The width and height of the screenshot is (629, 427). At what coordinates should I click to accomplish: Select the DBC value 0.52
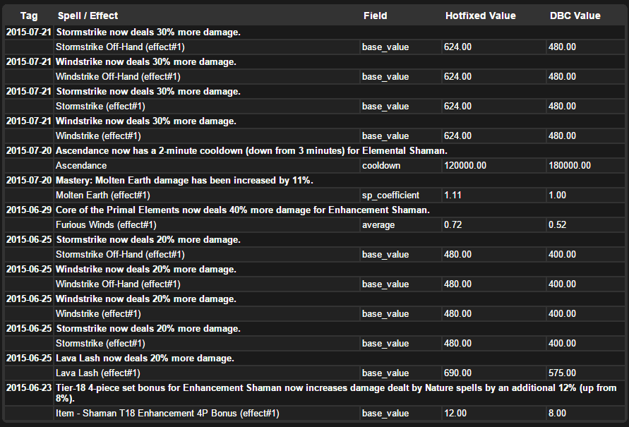pos(558,225)
